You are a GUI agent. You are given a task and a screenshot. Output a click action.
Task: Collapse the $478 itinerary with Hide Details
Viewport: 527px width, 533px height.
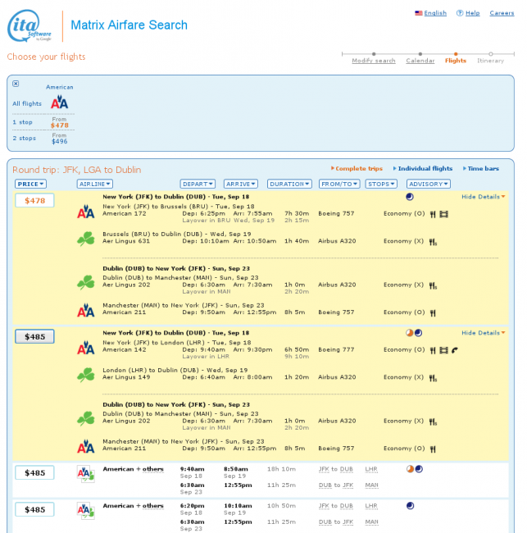[x=483, y=197]
